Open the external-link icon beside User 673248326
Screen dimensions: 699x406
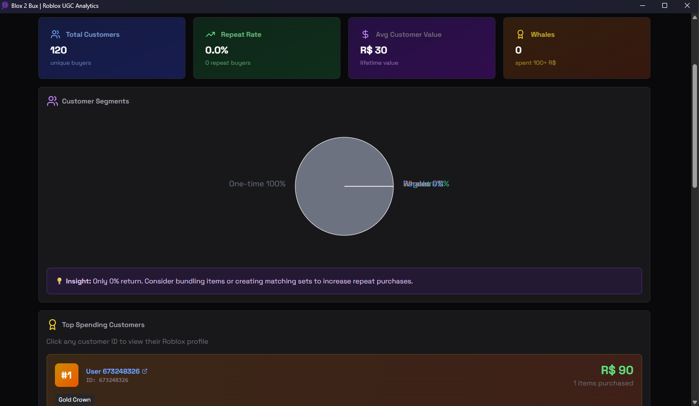pos(144,371)
